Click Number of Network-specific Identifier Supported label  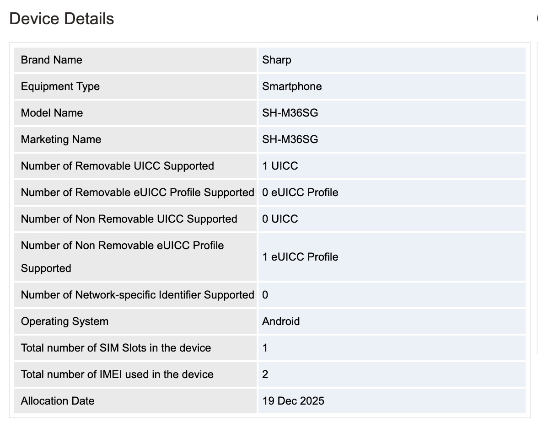coord(137,295)
